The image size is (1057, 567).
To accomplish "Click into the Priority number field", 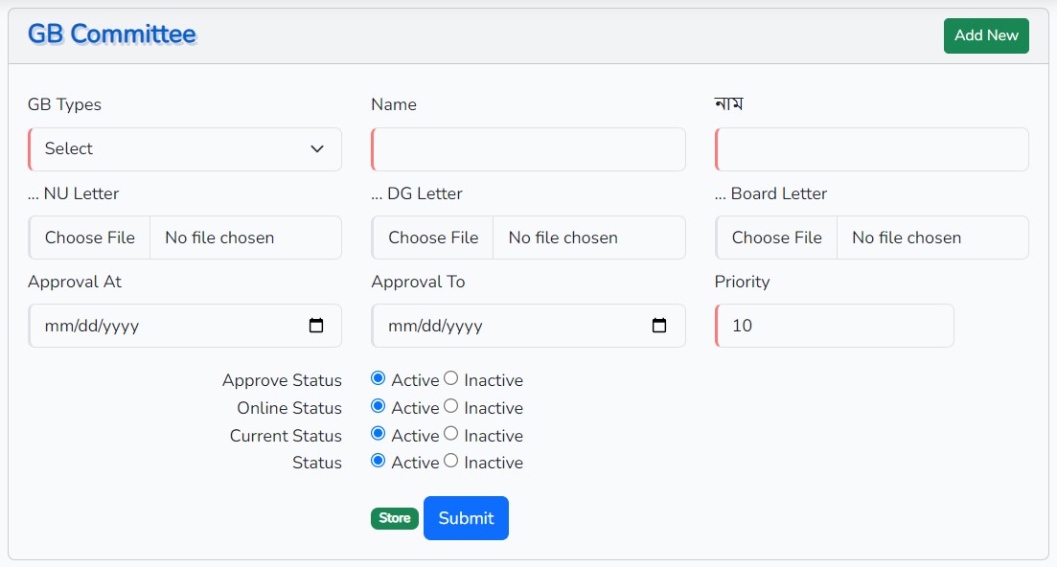I will 835,326.
